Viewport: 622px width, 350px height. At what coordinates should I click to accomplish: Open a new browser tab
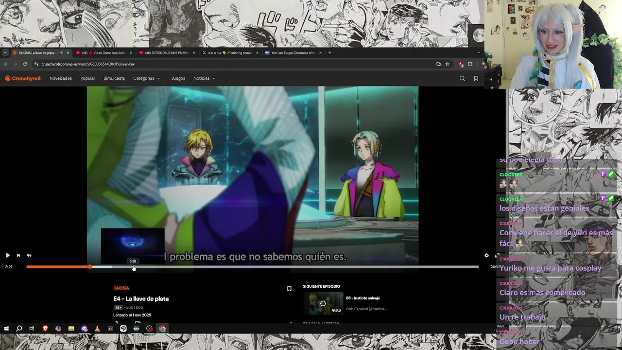click(x=330, y=52)
